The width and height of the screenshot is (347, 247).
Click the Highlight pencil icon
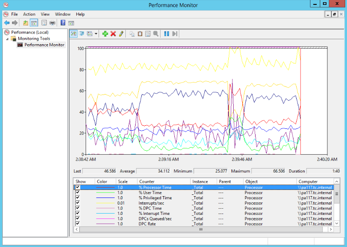tap(121, 34)
